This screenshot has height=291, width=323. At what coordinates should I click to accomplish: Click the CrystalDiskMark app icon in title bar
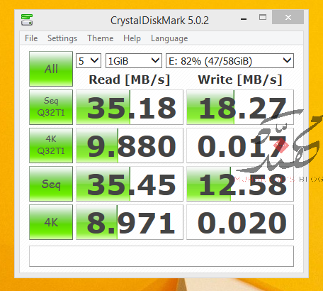[x=27, y=20]
